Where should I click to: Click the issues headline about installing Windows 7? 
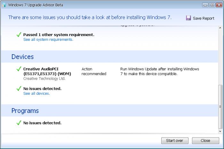90,17
